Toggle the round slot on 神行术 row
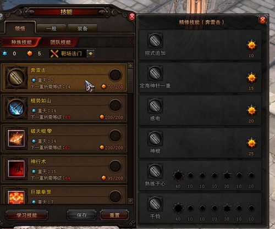This screenshot has height=229, width=275. point(115,166)
